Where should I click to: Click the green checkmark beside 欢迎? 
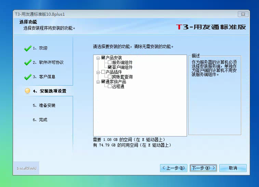point(28,48)
